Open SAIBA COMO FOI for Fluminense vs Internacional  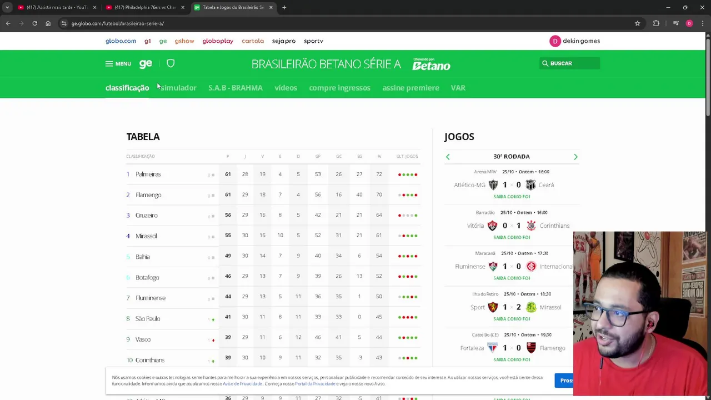[x=512, y=278]
